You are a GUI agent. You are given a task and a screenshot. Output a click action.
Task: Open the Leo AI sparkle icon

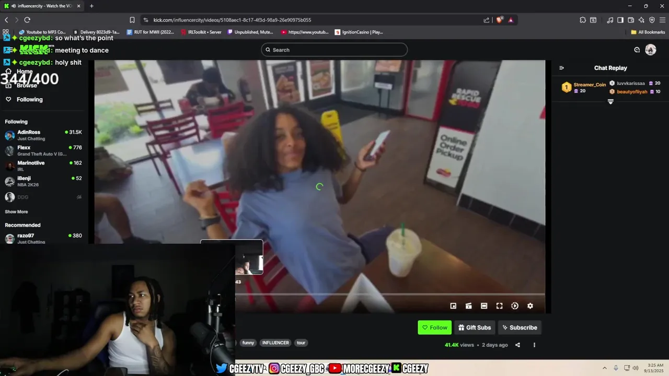[641, 20]
